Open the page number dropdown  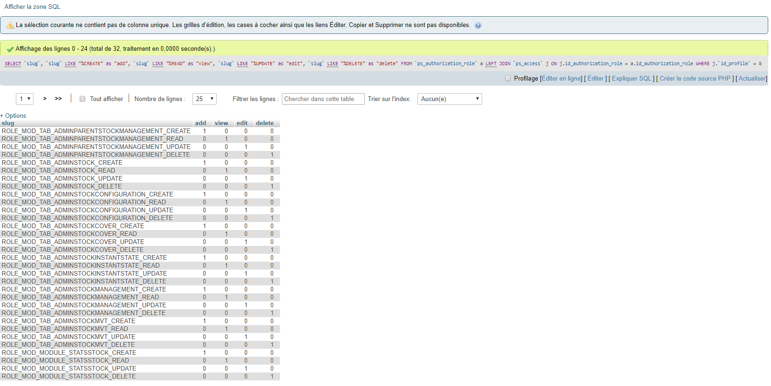coord(25,99)
